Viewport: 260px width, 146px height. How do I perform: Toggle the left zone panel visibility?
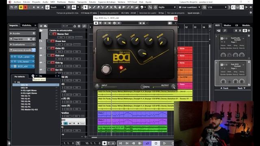pyautogui.click(x=233, y=7)
